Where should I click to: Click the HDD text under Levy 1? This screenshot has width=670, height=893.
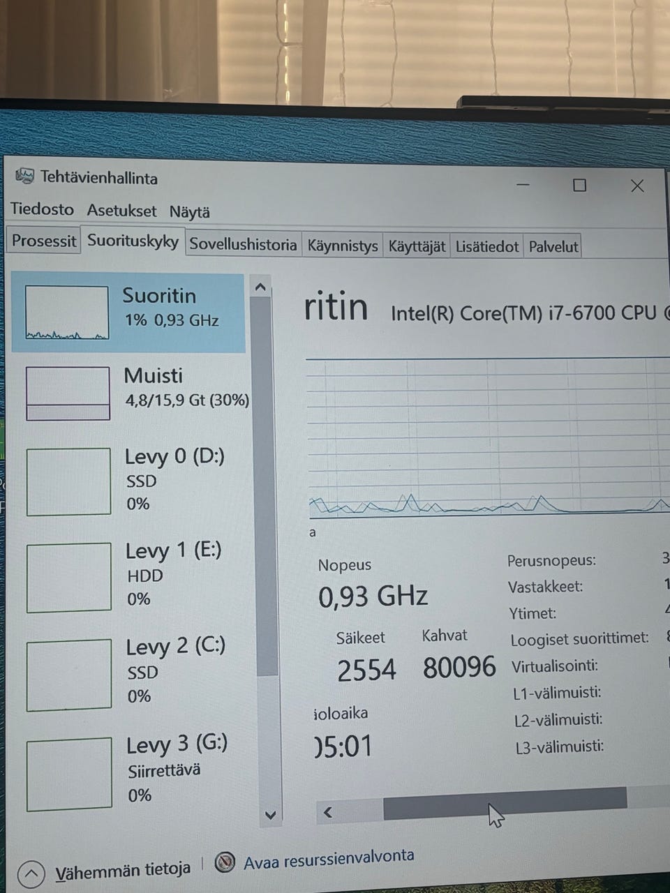point(145,576)
